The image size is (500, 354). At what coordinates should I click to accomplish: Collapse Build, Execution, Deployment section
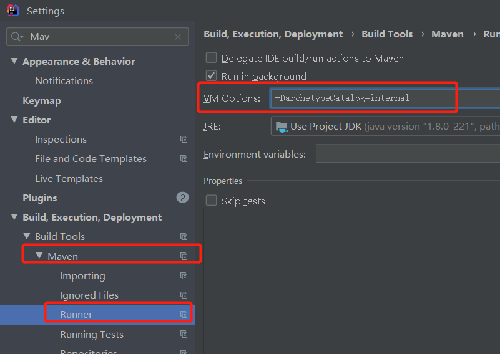pyautogui.click(x=14, y=217)
